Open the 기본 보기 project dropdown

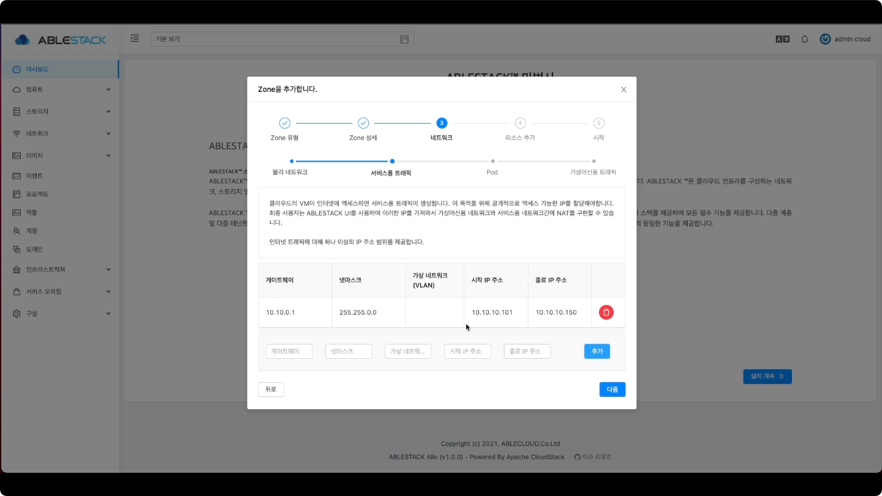(282, 39)
